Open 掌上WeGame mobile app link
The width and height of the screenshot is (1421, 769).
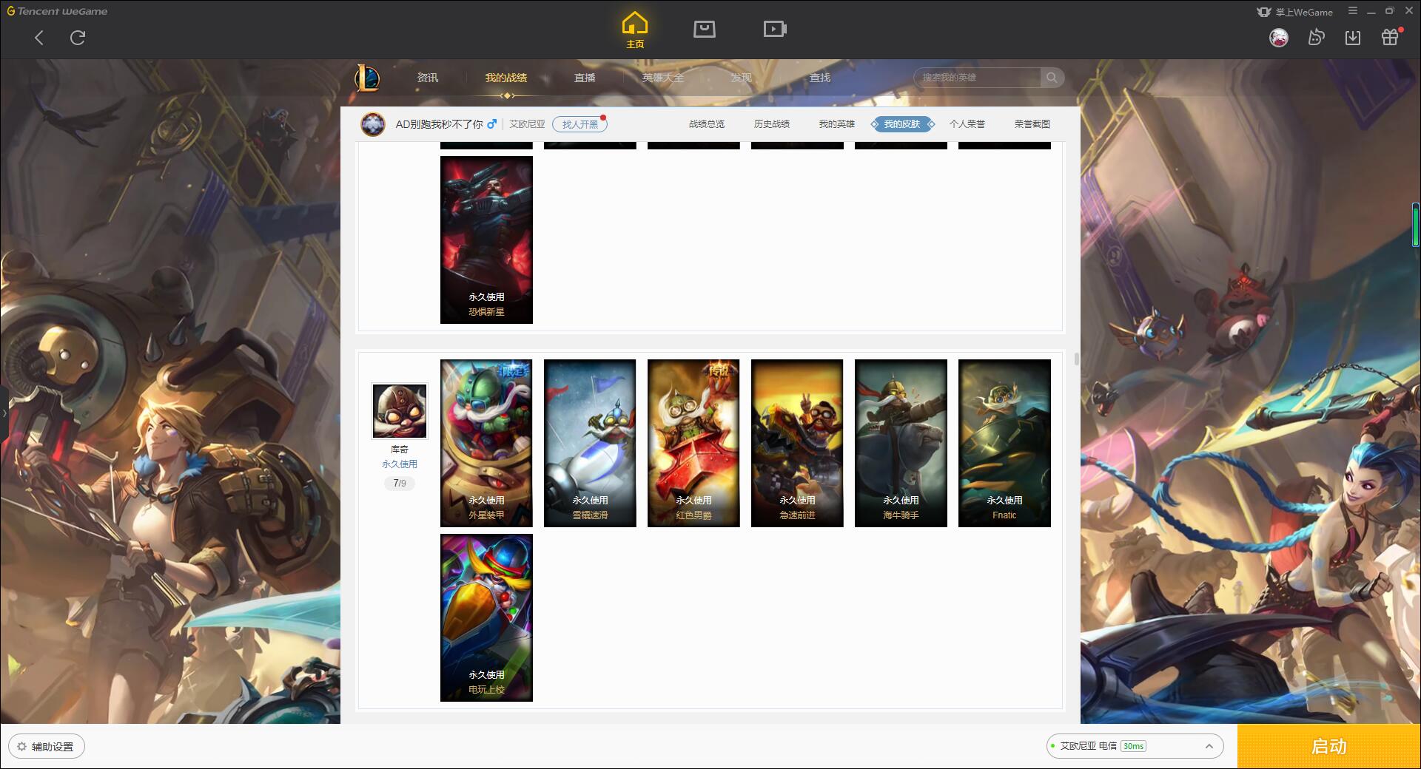click(x=1294, y=12)
